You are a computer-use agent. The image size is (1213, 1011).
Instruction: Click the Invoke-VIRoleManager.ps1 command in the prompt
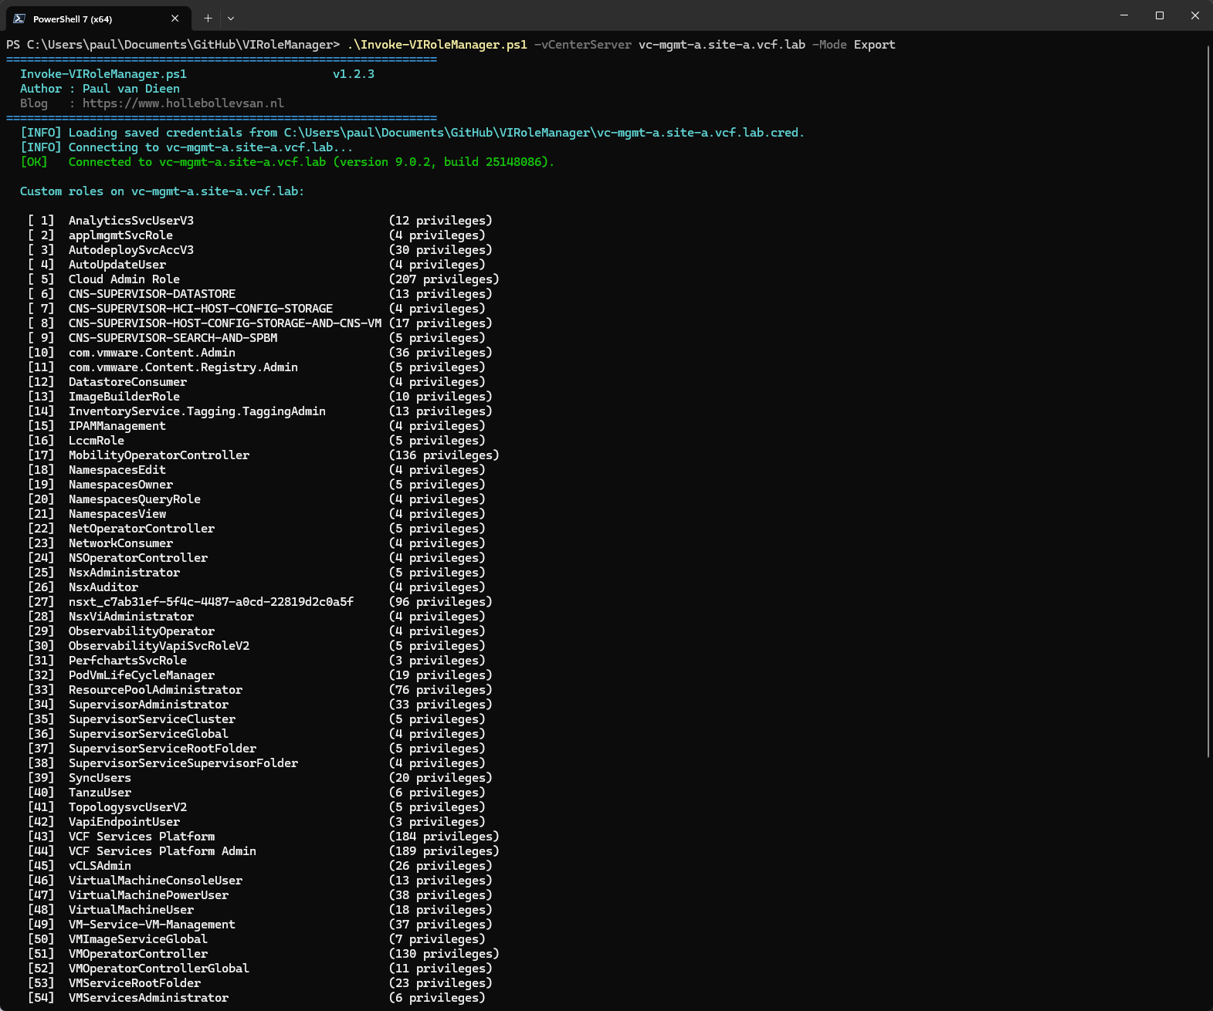pos(437,45)
